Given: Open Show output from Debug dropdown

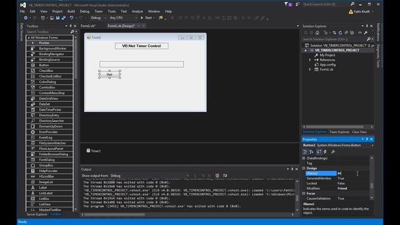Looking at the screenshot, I should click(x=150, y=176).
